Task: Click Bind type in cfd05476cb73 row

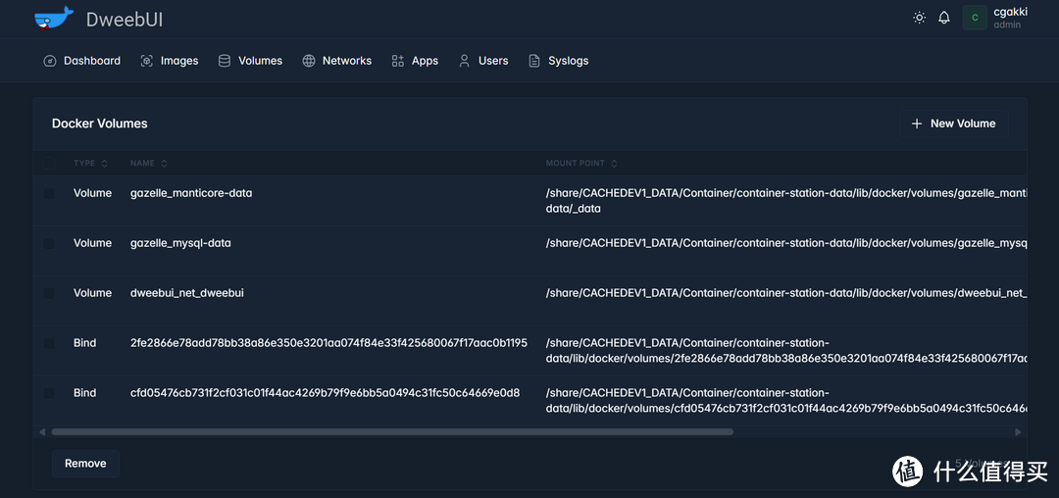Action: click(x=85, y=393)
